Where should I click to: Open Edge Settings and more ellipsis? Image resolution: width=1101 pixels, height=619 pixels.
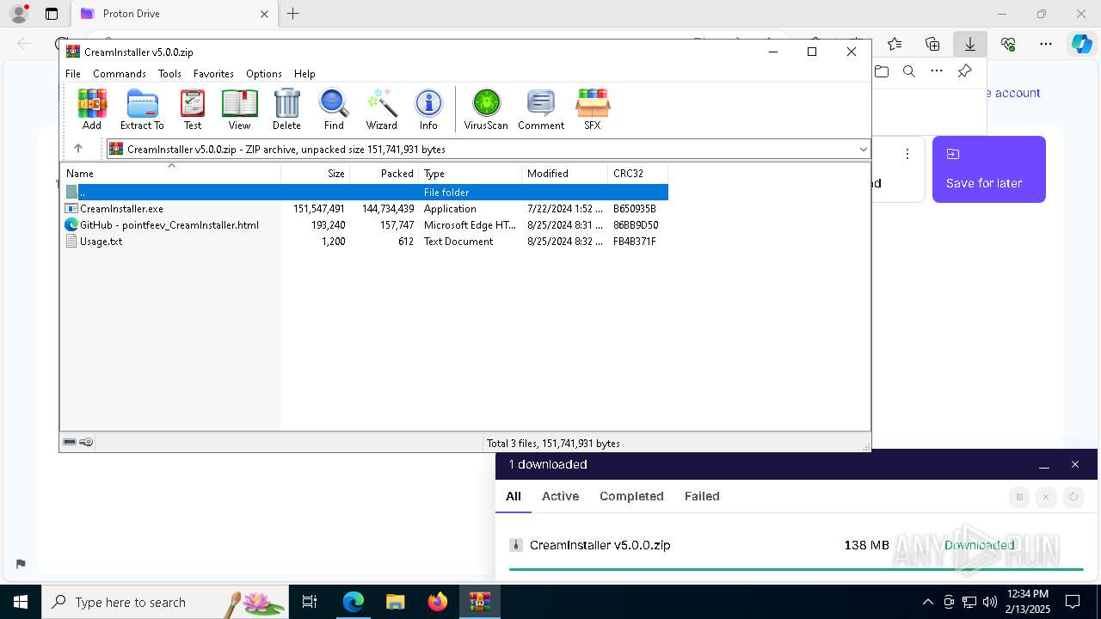click(x=1046, y=44)
